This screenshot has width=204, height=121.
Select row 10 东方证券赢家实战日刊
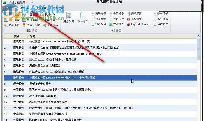100,96
